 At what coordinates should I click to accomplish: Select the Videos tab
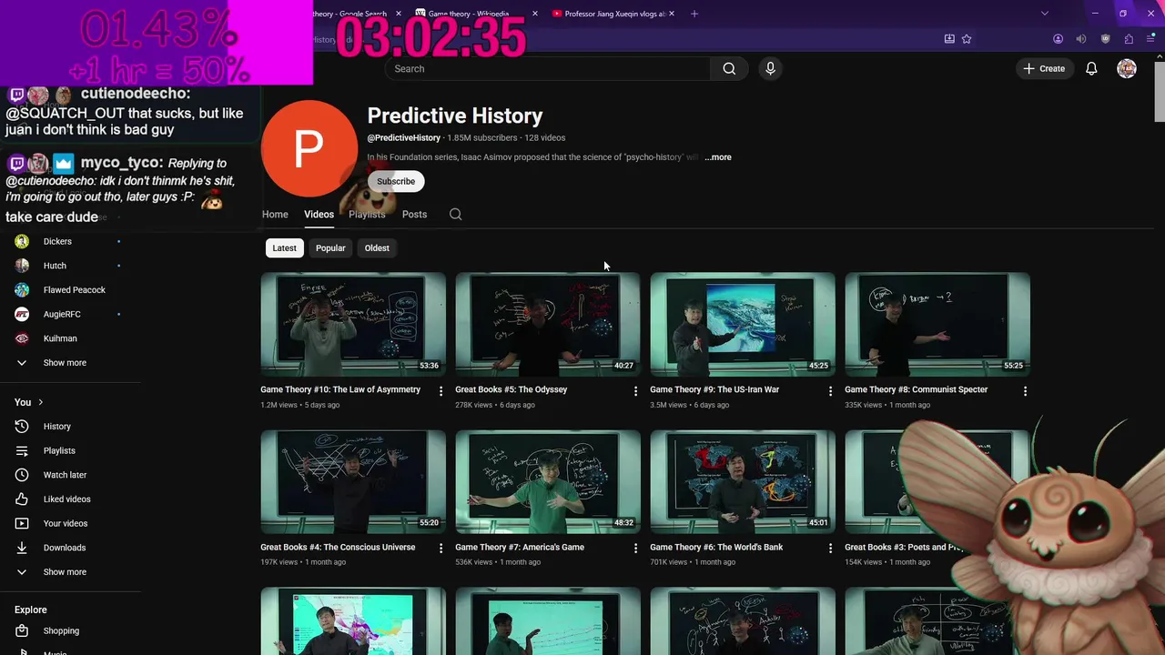[x=319, y=215]
